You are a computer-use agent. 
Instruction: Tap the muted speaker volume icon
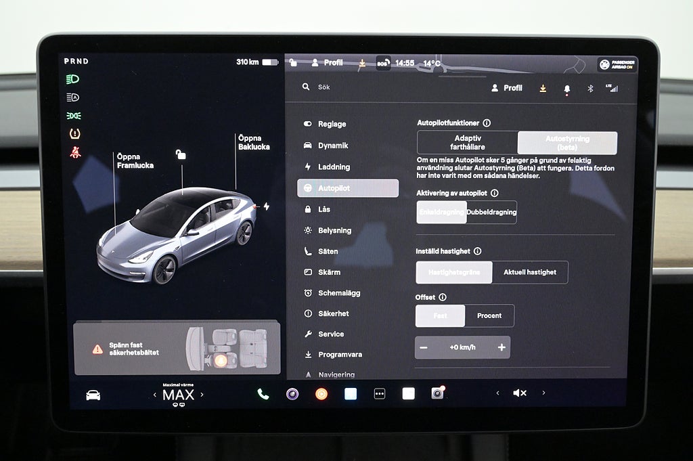click(519, 393)
